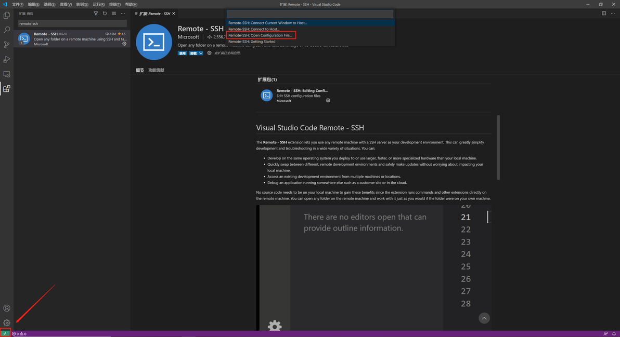Choose Remote-SSH: Connect to Host command
The width and height of the screenshot is (620, 337).
pyautogui.click(x=310, y=29)
